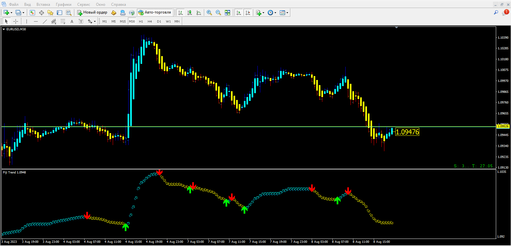Open the Вставка menu
Viewport: 511px width, 246px height.
[43, 5]
